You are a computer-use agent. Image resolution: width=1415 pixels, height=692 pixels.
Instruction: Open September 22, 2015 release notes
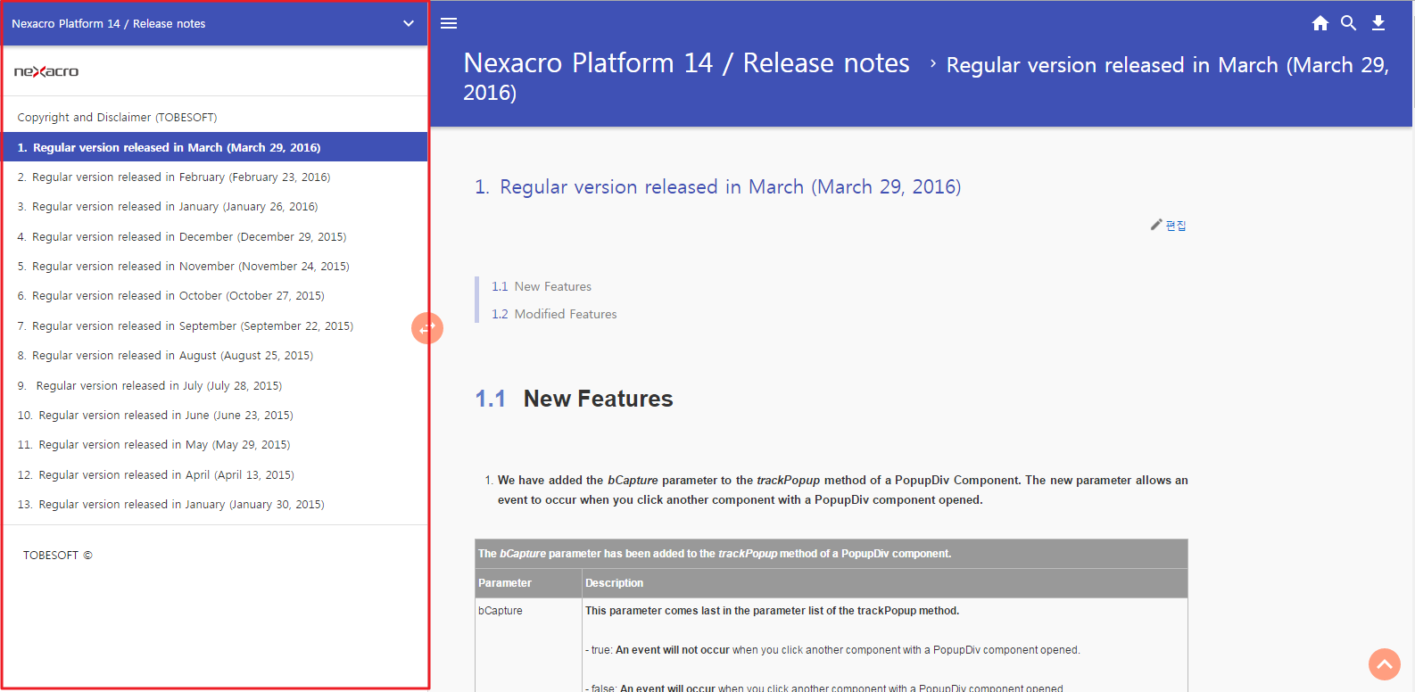tap(186, 325)
